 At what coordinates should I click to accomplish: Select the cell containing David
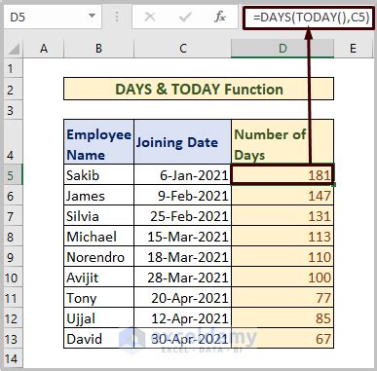pos(98,338)
